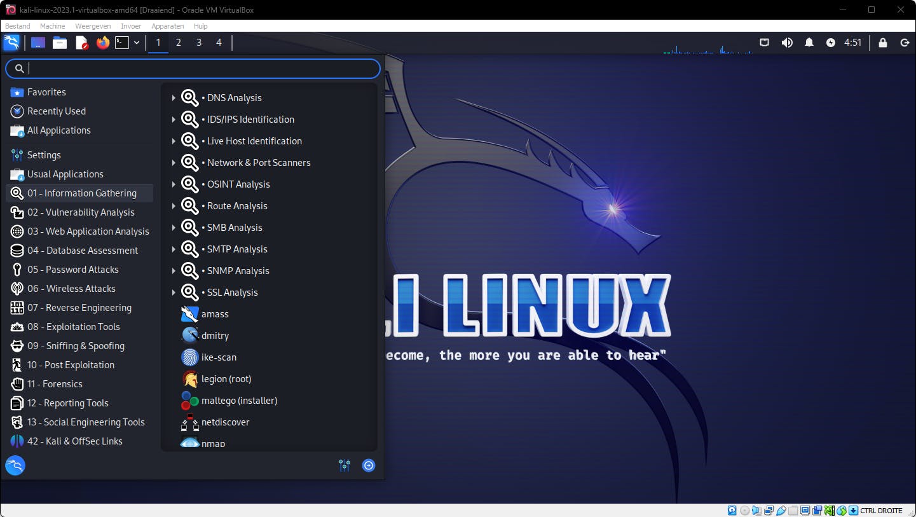The height and width of the screenshot is (517, 916).
Task: Select 06 - Wireless Attacks category
Action: click(x=71, y=289)
